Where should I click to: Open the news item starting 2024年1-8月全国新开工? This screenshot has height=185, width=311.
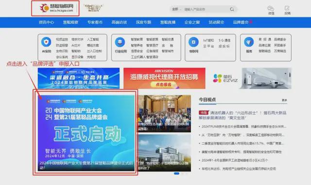click(x=235, y=160)
